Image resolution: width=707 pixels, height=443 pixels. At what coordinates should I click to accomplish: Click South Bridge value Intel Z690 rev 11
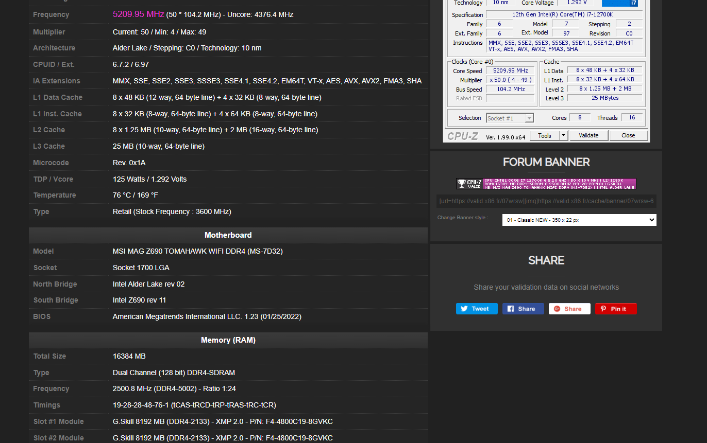140,300
